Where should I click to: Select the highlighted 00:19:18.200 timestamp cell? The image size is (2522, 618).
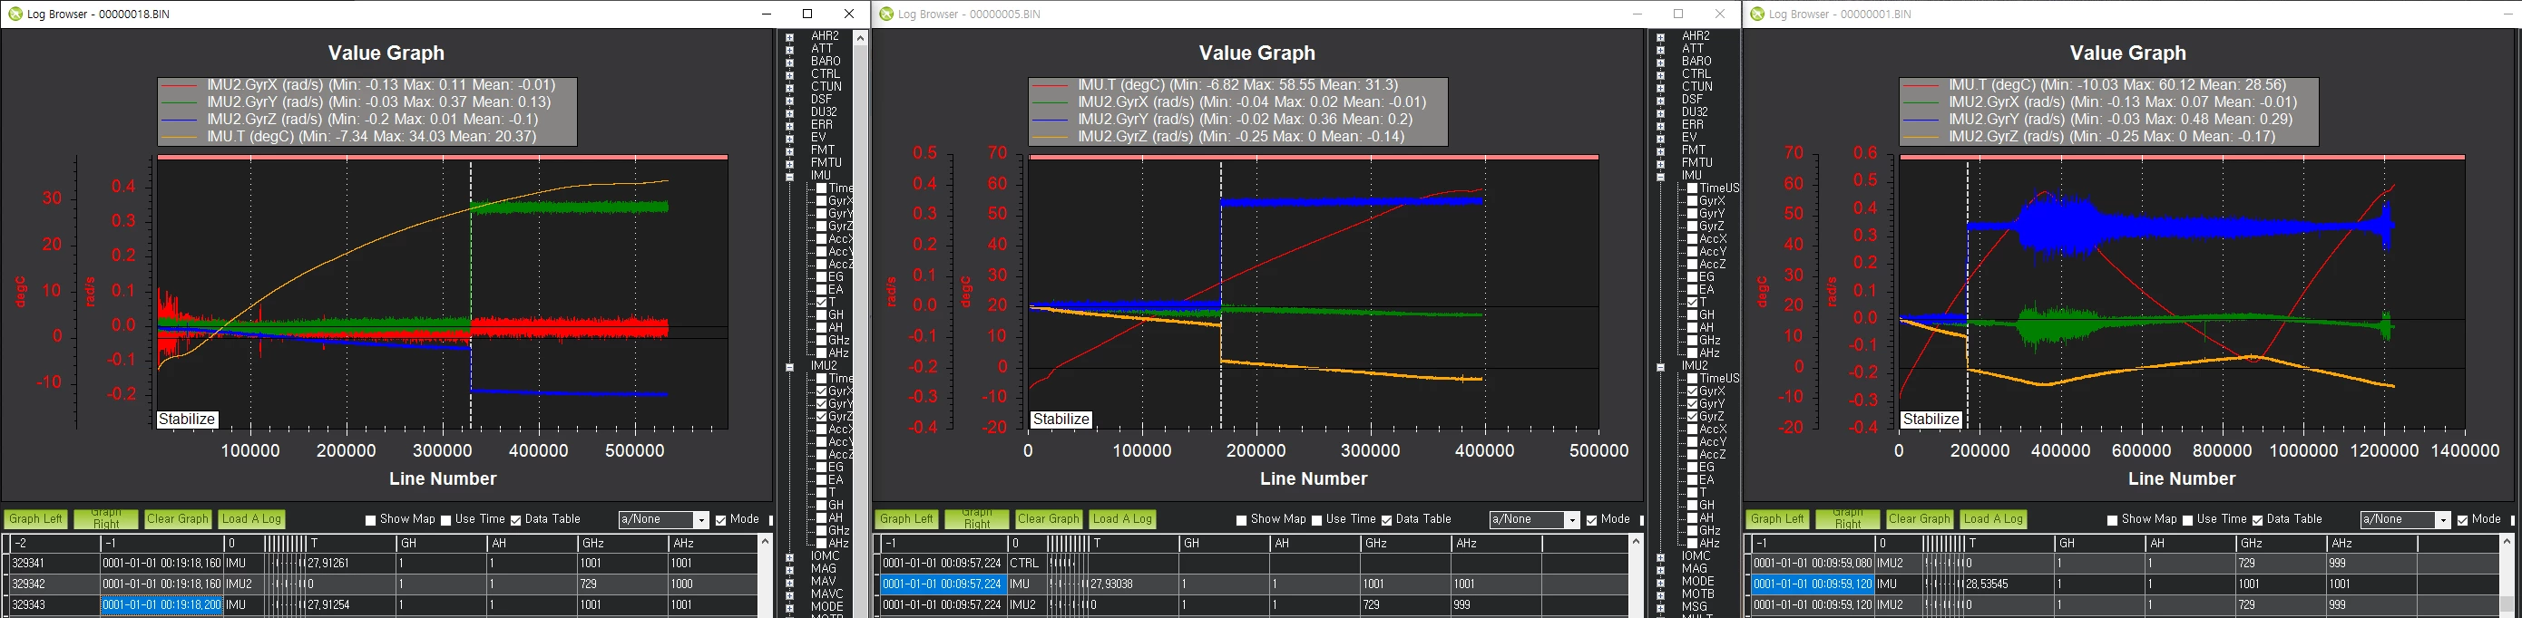point(161,605)
